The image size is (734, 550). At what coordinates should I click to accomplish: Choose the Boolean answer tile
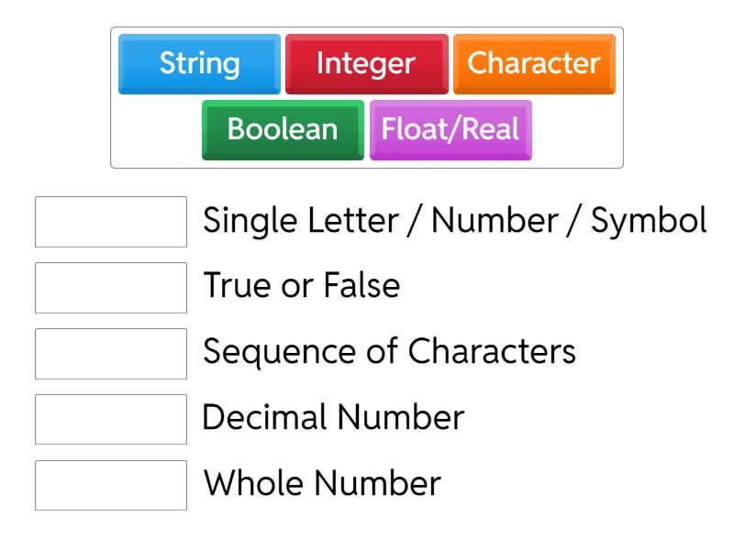click(x=283, y=129)
